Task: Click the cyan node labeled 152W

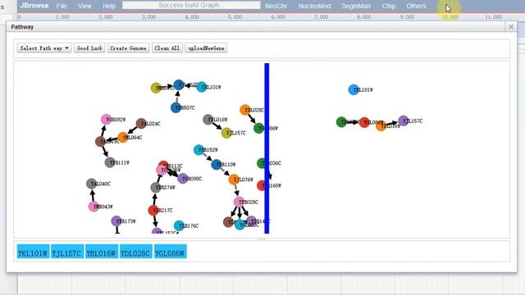Action: pyautogui.click(x=199, y=149)
